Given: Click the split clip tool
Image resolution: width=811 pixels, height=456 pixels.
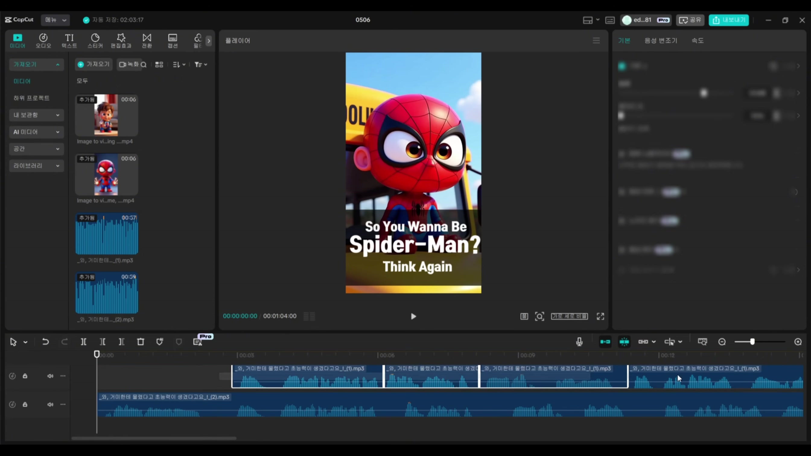Looking at the screenshot, I should [x=84, y=342].
